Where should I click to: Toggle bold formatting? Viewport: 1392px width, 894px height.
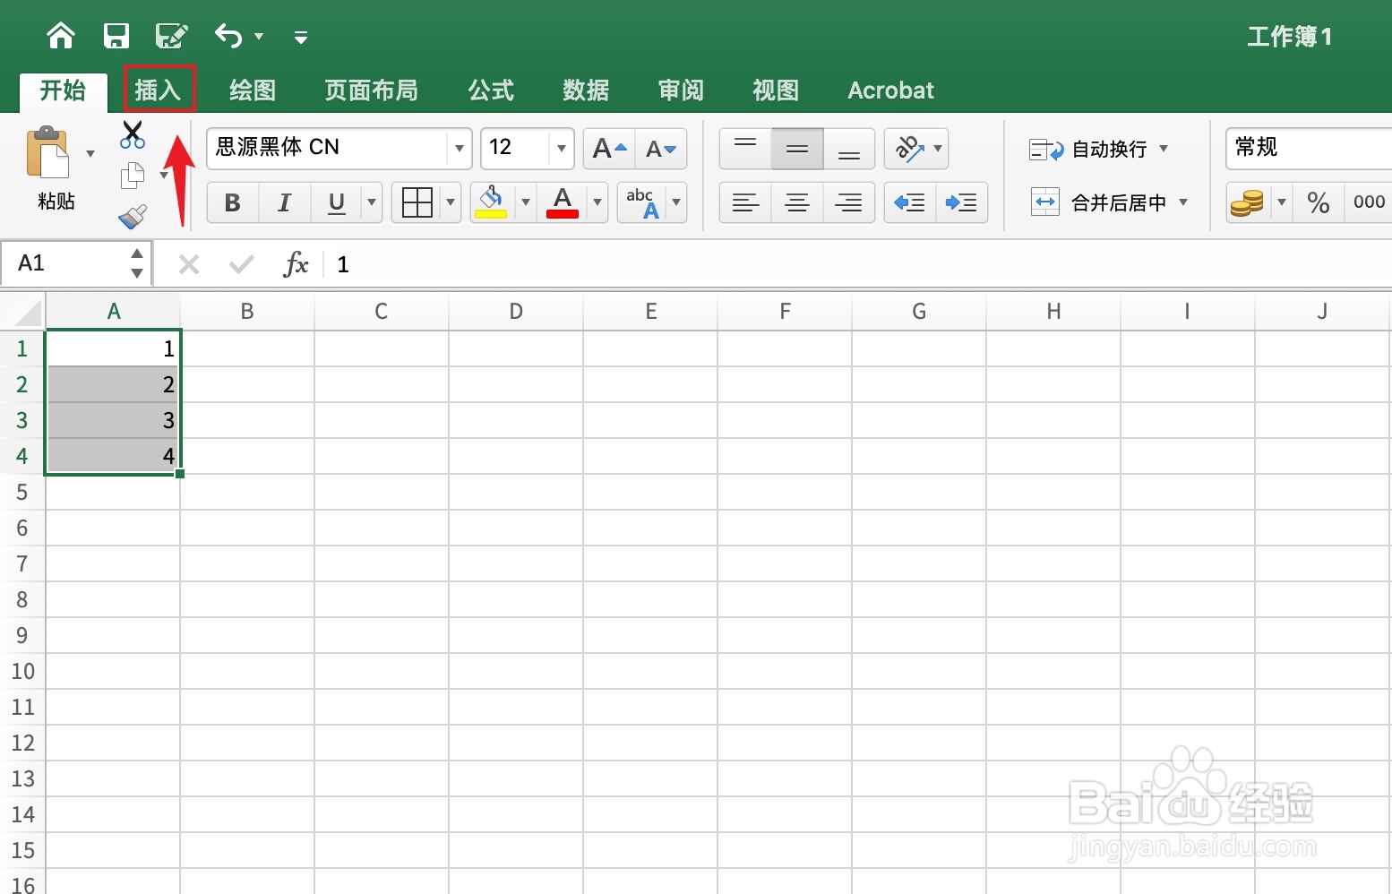(233, 202)
